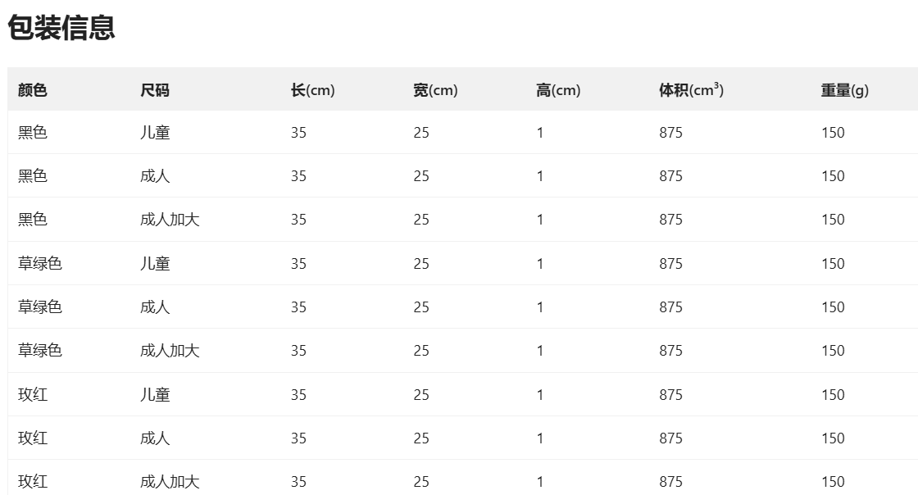Viewport: 918px width, 495px height.
Task: Click 儿童 size cell for 玫红
Action: 155,395
